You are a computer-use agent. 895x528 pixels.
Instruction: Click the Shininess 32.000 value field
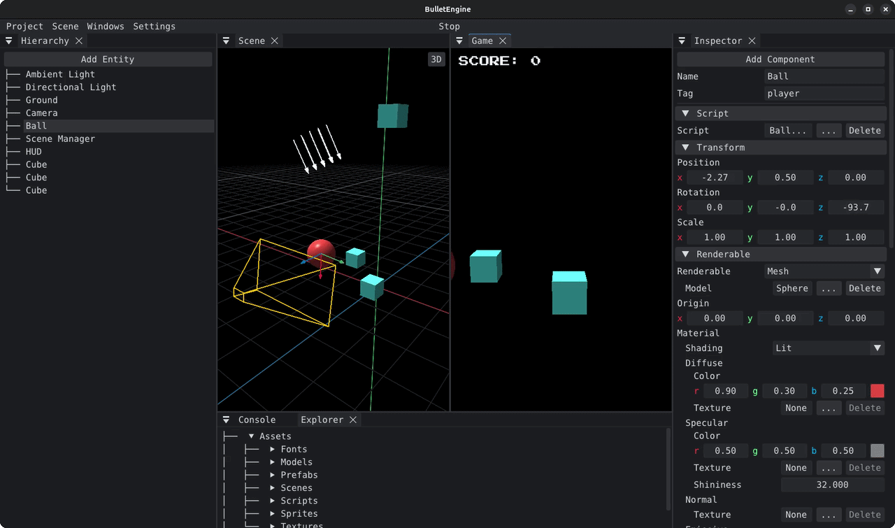click(832, 485)
